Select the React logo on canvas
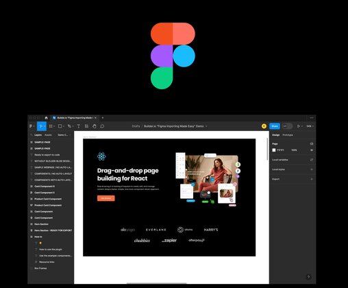348x288 pixels. pyautogui.click(x=101, y=156)
